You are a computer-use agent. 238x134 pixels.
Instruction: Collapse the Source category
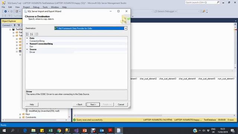(27, 50)
